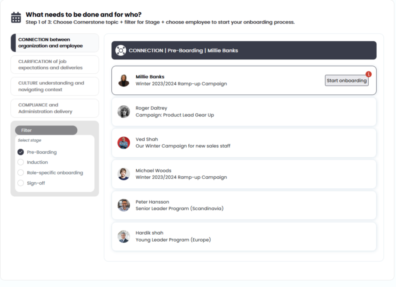Select COMPLIANCE and Administration delivery tab

[x=55, y=108]
